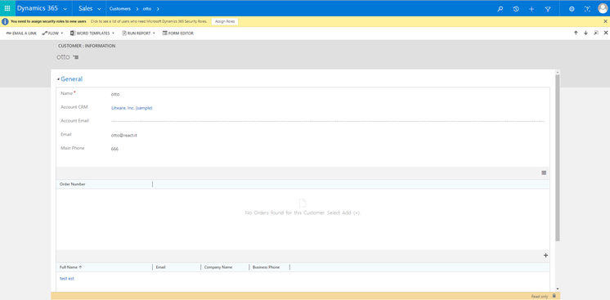Open the app launcher waffle icon
The image size is (610, 300).
point(7,8)
